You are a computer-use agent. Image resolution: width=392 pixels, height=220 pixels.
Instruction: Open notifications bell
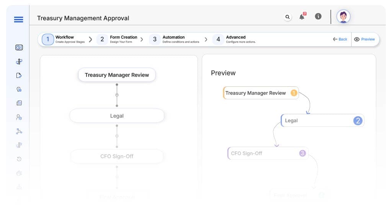(302, 17)
